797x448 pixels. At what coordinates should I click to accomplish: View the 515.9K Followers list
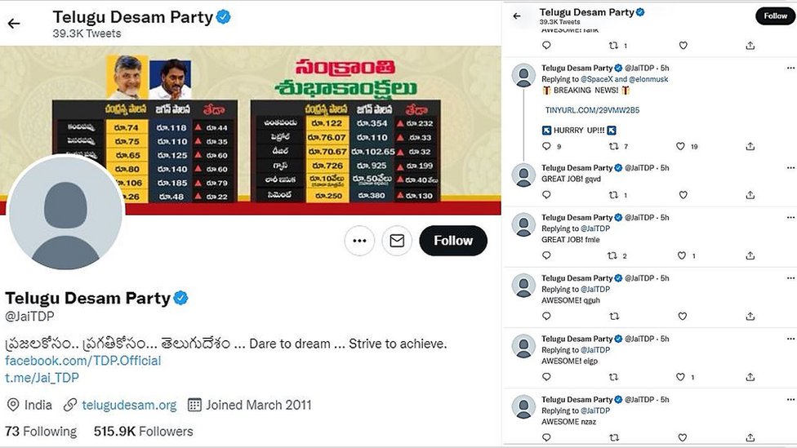[x=144, y=431]
